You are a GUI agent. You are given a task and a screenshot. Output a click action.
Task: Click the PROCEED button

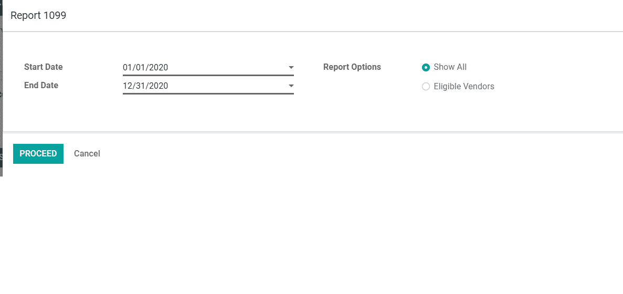coord(38,154)
